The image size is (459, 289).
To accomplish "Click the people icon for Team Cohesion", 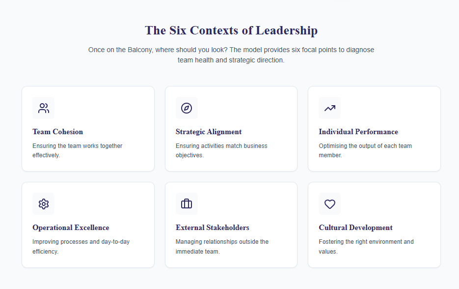I will [44, 108].
